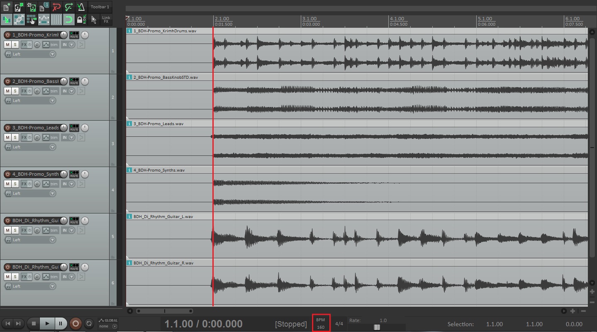Image resolution: width=597 pixels, height=332 pixels.
Task: Click the Stop transport button
Action: [x=34, y=323]
